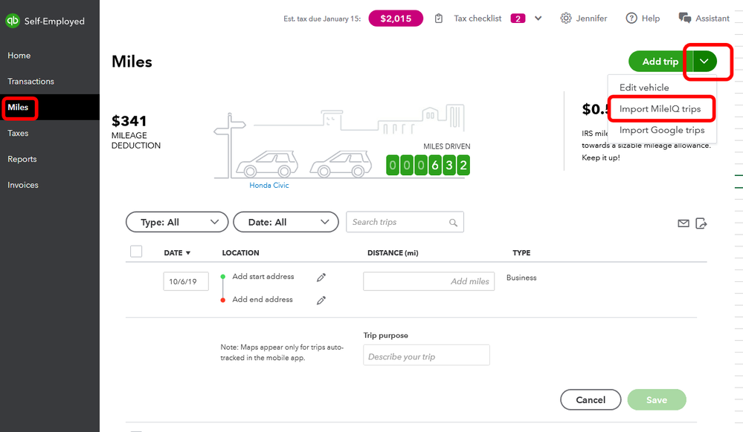Expand the Tax checklist chevron
The height and width of the screenshot is (432, 743).
coord(538,19)
